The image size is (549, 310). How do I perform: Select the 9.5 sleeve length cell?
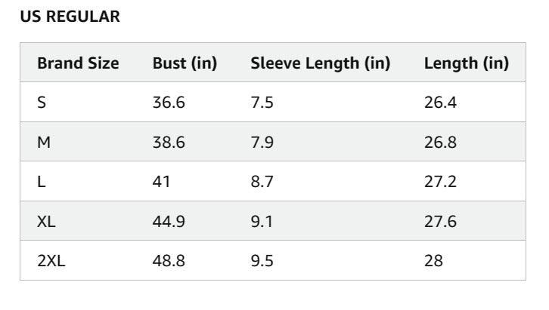coord(262,261)
